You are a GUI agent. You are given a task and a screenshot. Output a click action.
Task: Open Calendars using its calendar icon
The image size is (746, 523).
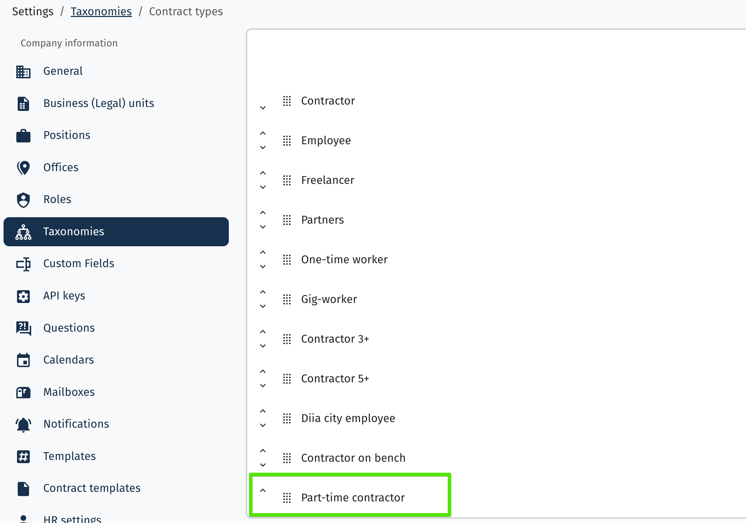(x=23, y=360)
